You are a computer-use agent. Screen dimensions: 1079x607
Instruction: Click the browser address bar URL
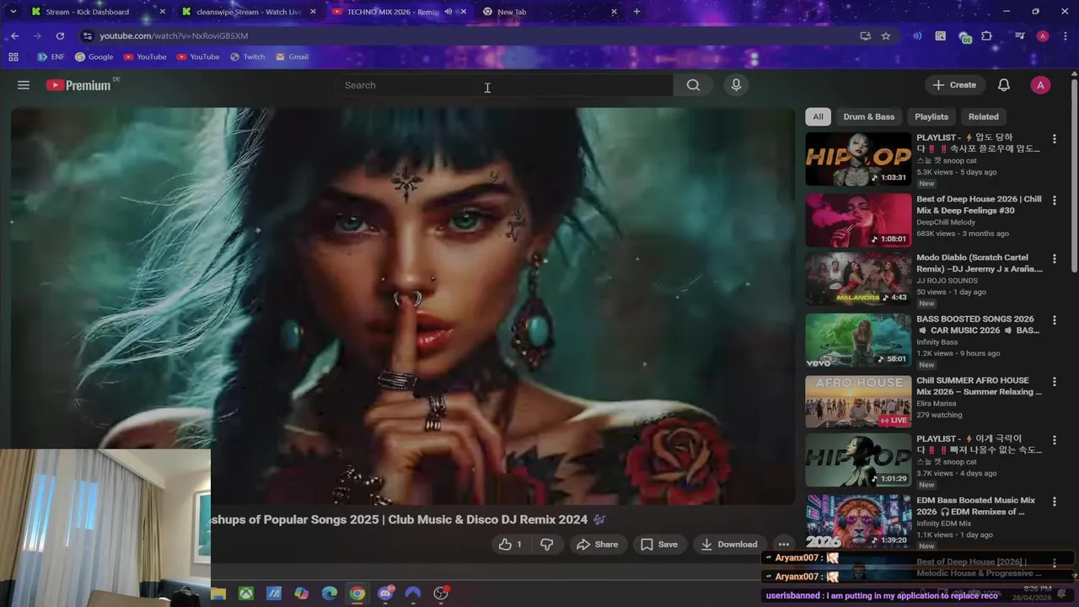click(x=174, y=36)
